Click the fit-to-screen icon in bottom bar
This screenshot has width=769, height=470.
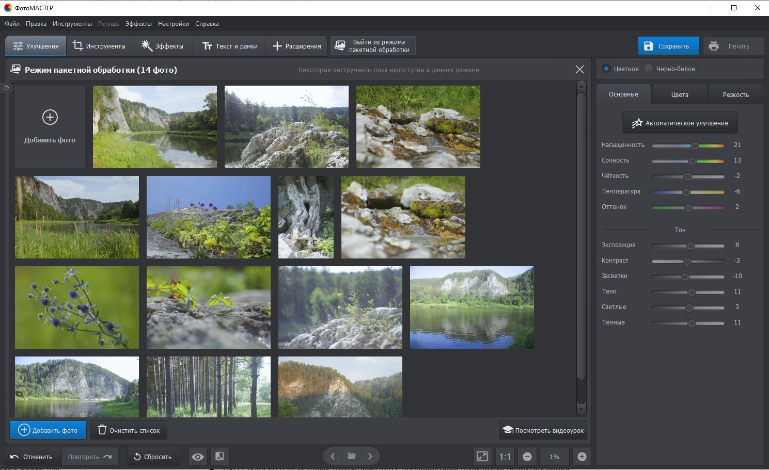[x=482, y=457]
